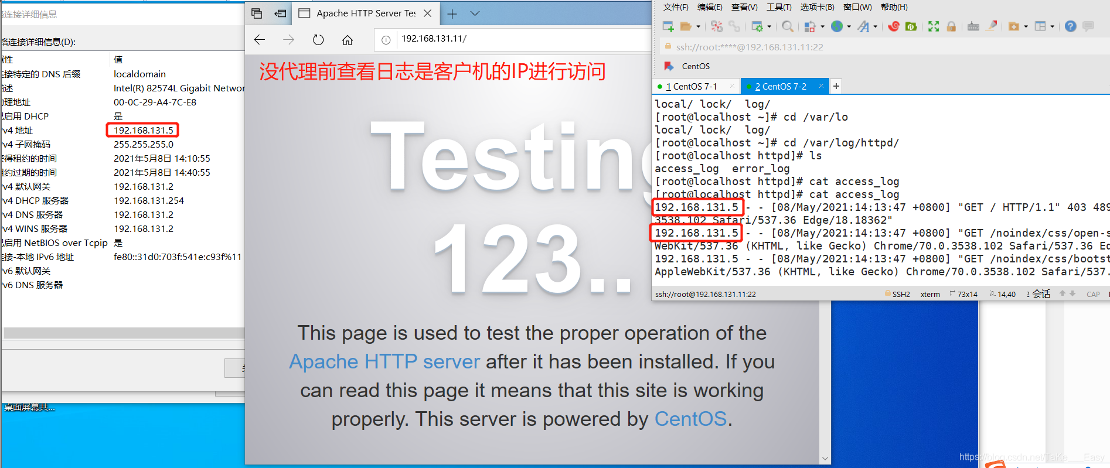Click Edge 'tabs you've set aside' icon
This screenshot has height=468, width=1110.
pyautogui.click(x=257, y=13)
